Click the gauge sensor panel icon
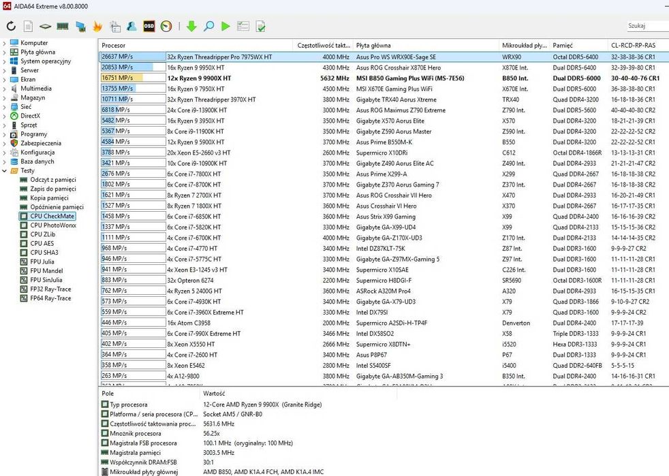The image size is (669, 476). 166,27
